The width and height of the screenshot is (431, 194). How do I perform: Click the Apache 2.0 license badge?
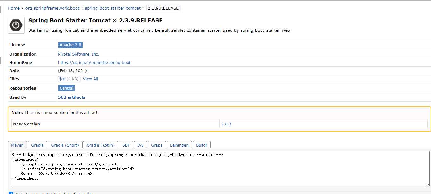(70, 45)
